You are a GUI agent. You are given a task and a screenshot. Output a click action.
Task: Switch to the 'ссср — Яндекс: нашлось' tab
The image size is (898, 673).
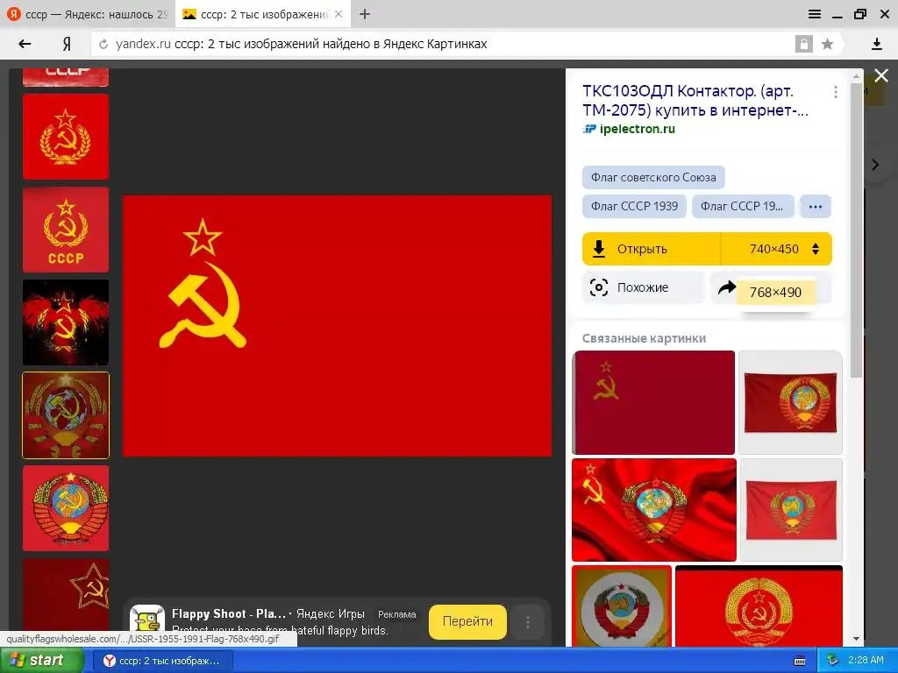pos(87,14)
